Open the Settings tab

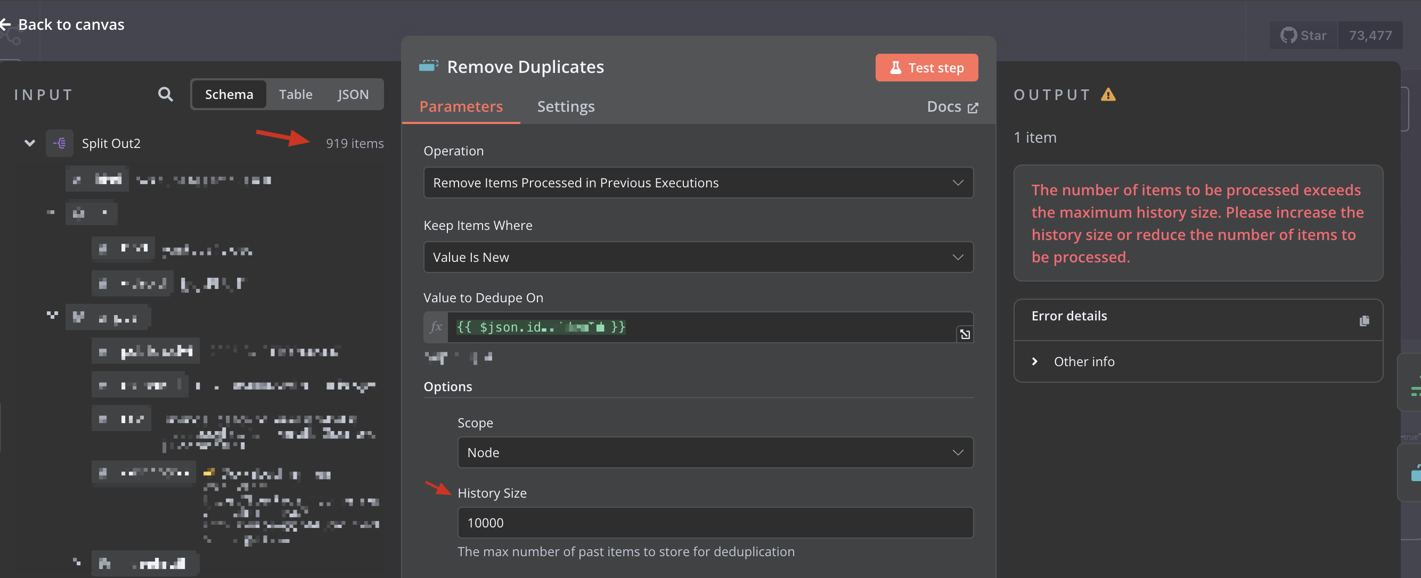(x=566, y=106)
